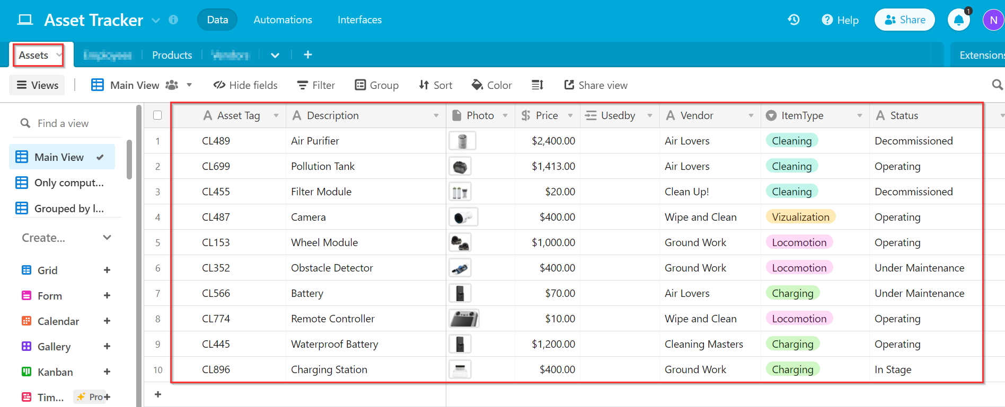Image resolution: width=1005 pixels, height=407 pixels.
Task: Click the Share button
Action: pos(904,20)
